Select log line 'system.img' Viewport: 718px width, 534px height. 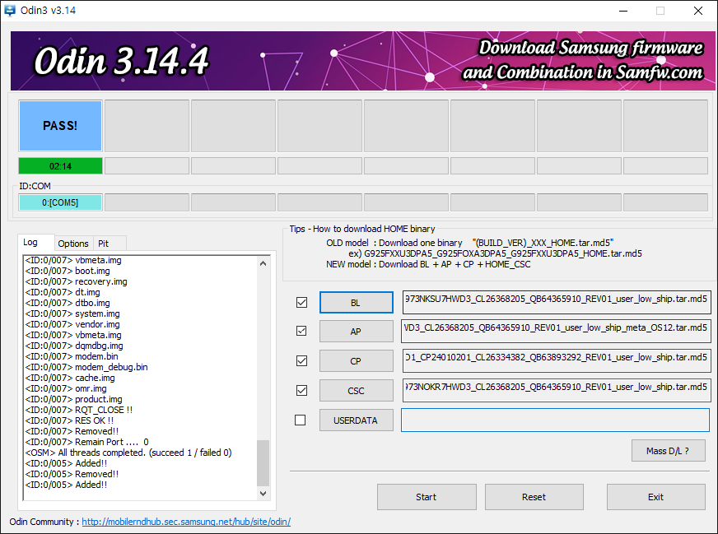tap(72, 313)
